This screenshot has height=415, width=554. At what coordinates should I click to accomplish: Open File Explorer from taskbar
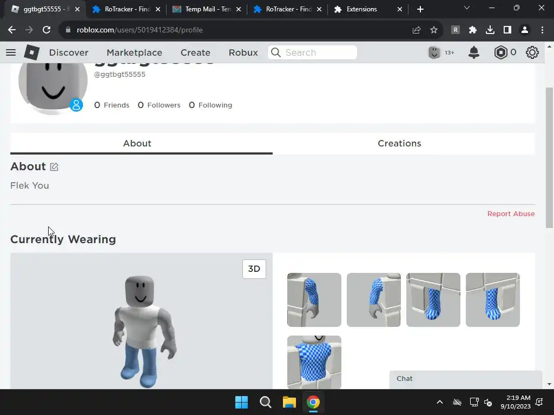tap(289, 402)
